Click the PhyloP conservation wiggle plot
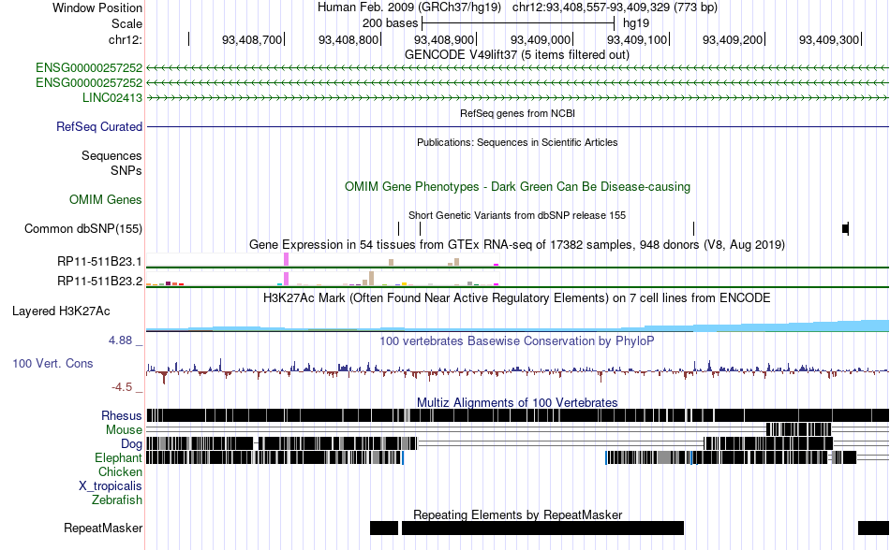Viewport: 890px width, 550px height. [x=517, y=369]
